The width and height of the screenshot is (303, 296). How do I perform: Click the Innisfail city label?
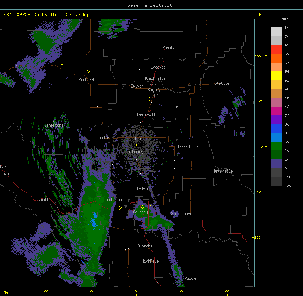click(x=146, y=115)
